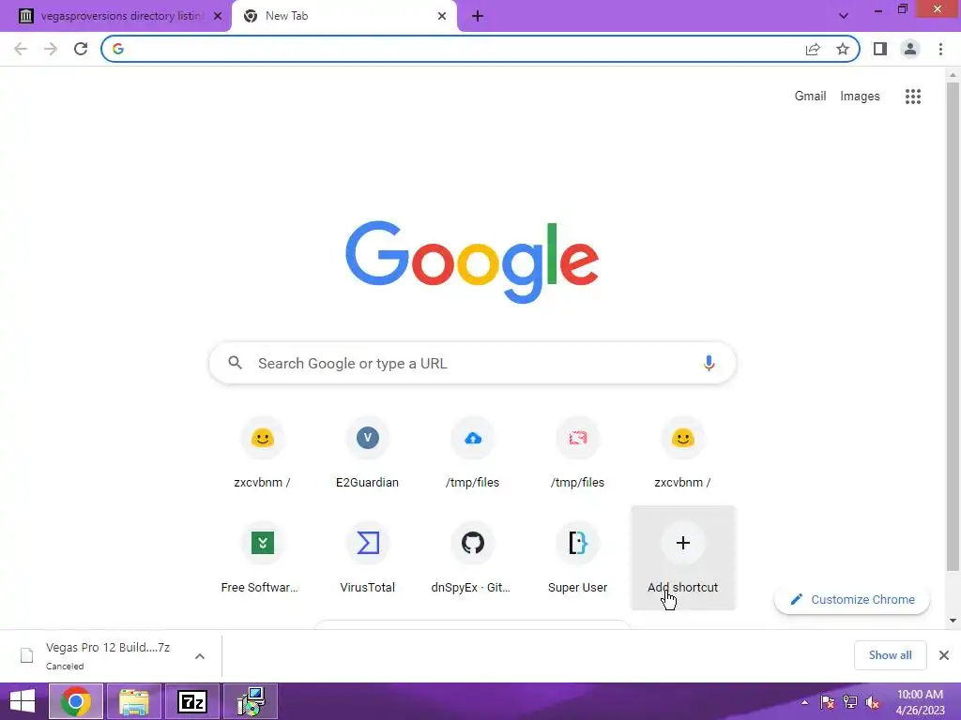Open the E2Guardian shortcut
961x720 pixels.
367,454
